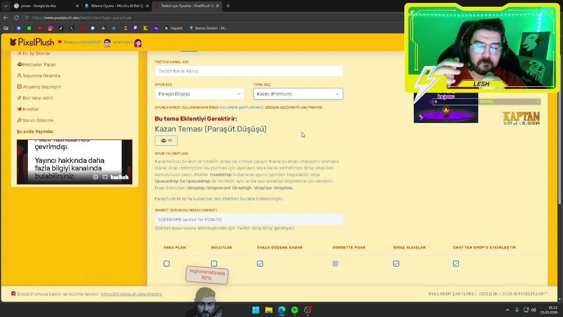Viewport: 563px width, 317px height.
Task: Select Twitch için Oyunlar tab
Action: 187,6
